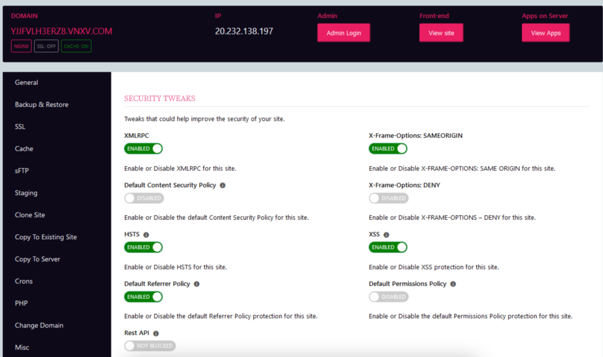Toggle off X-Frame-Options: SAMEORIGIN
Viewport: 603px width, 357px height.
tap(387, 148)
